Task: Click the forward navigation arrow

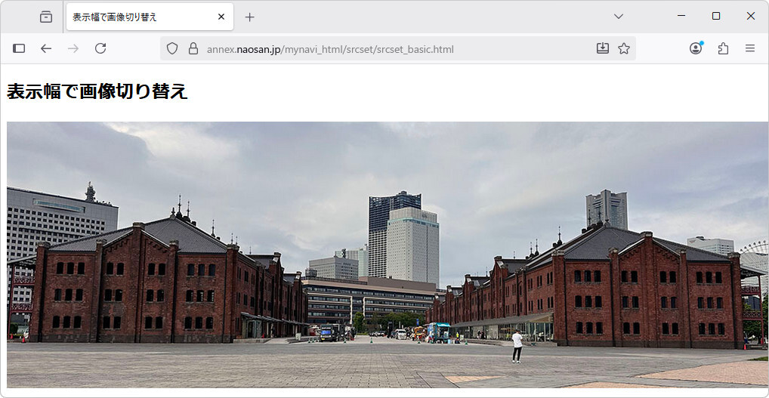Action: (x=73, y=48)
